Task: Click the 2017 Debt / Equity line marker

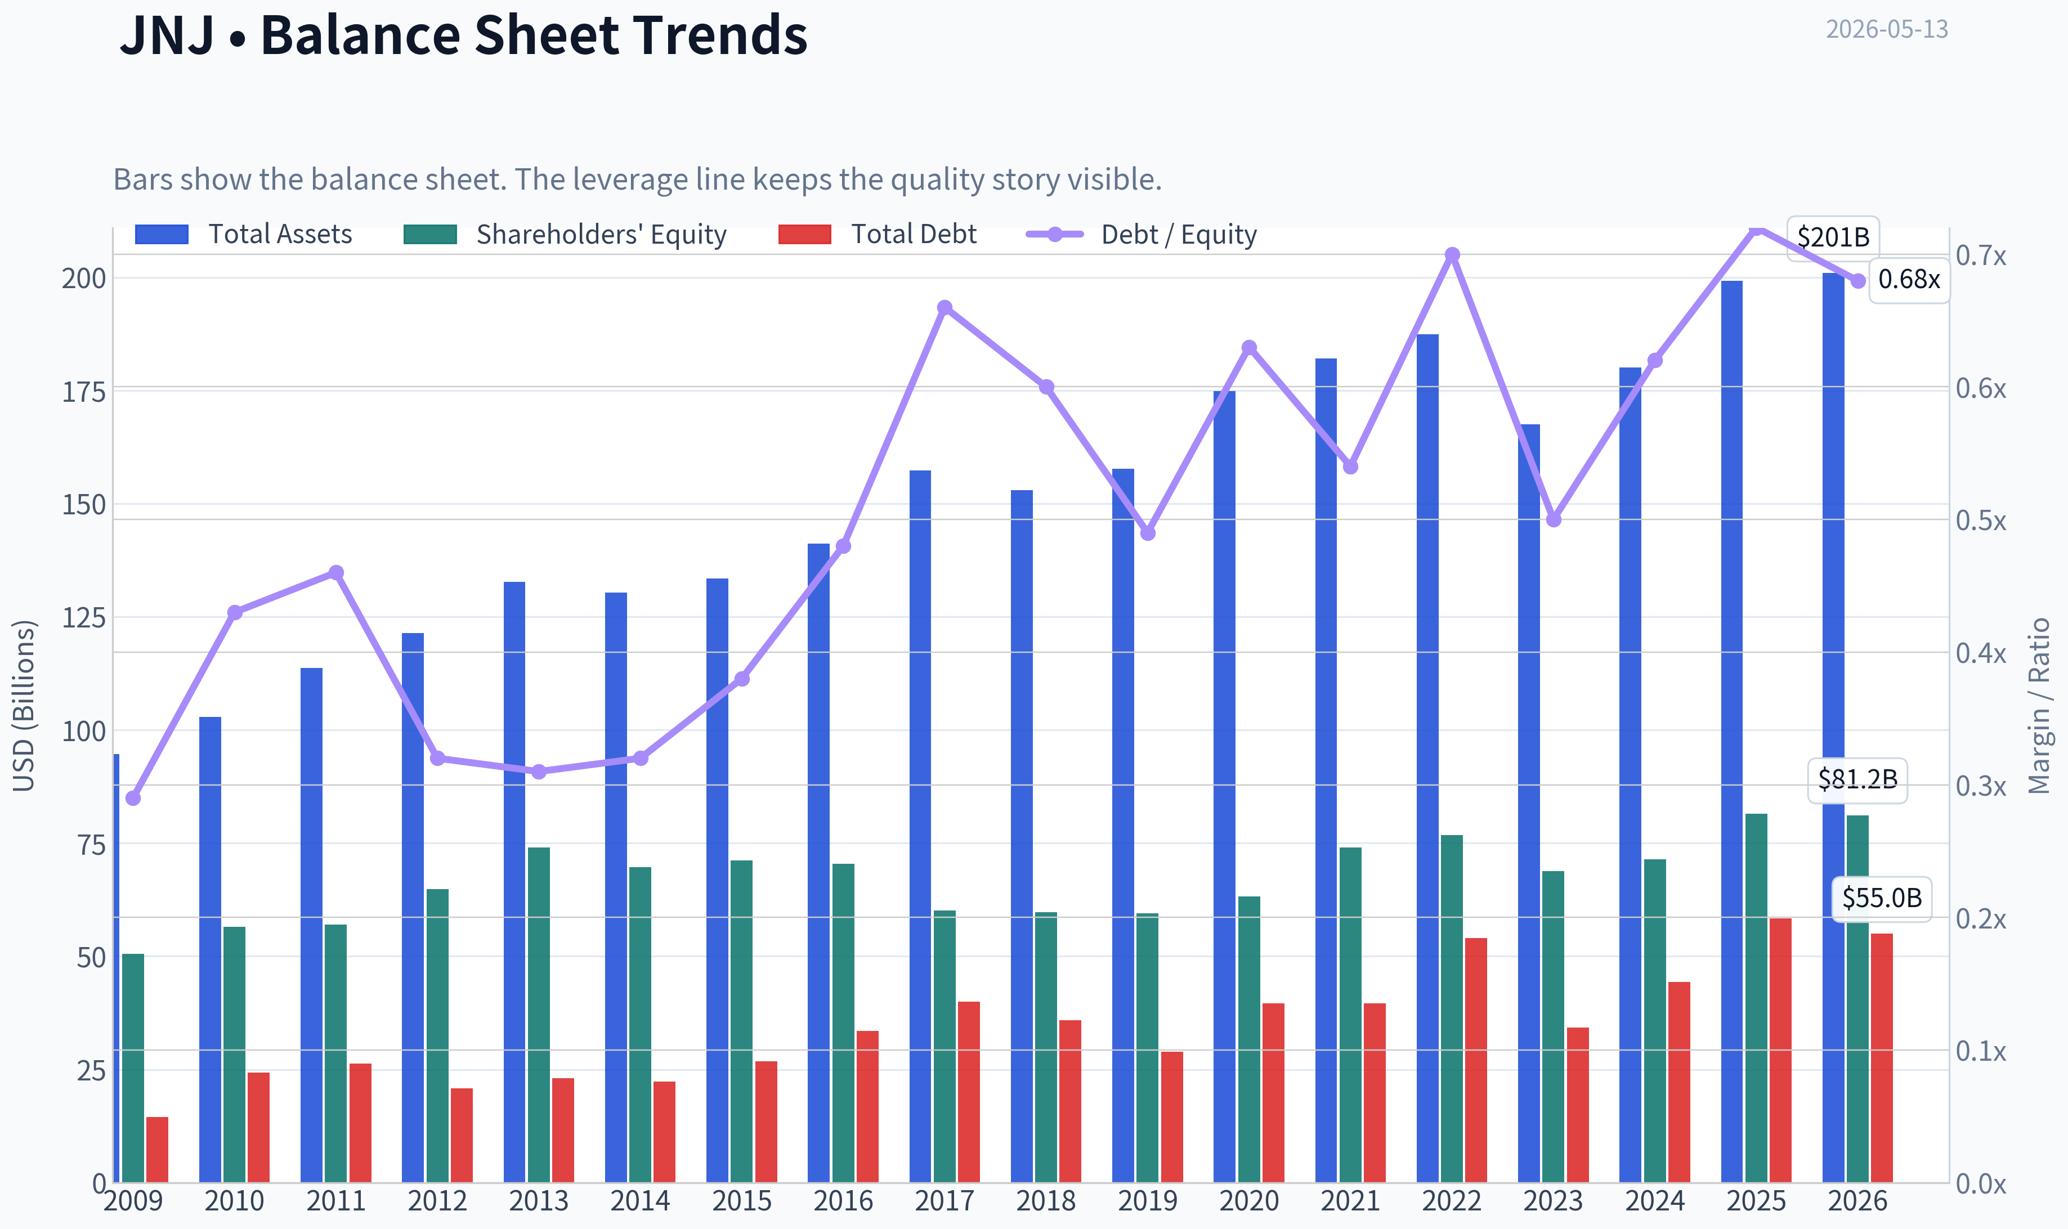Action: [x=945, y=307]
